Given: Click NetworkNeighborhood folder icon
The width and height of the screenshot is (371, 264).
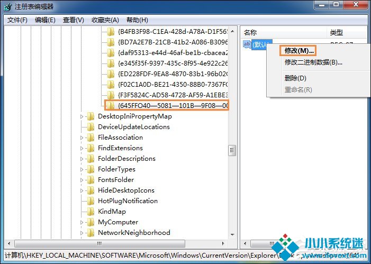Looking at the screenshot, I should click(x=91, y=233).
